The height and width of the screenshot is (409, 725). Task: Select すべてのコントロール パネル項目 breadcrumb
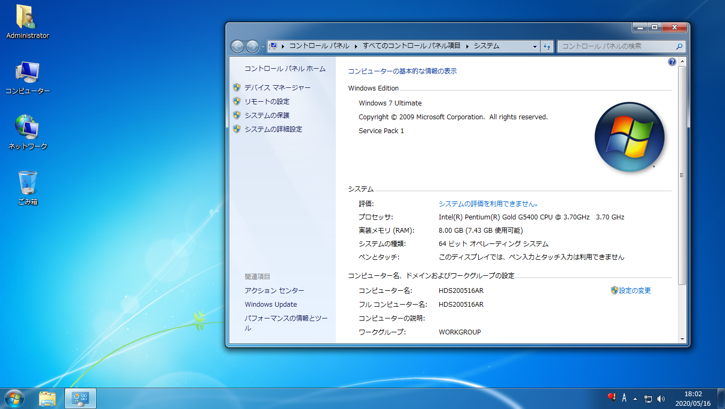click(412, 46)
